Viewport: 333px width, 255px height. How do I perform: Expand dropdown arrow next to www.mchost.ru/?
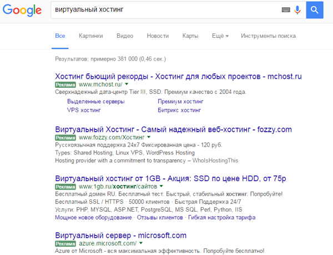127,84
